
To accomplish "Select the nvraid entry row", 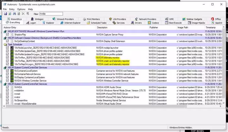I will click(113, 94).
